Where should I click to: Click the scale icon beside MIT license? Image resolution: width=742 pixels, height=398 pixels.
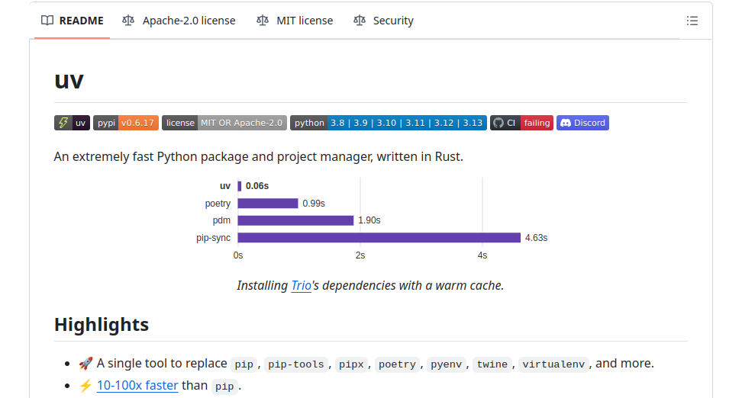coord(263,21)
